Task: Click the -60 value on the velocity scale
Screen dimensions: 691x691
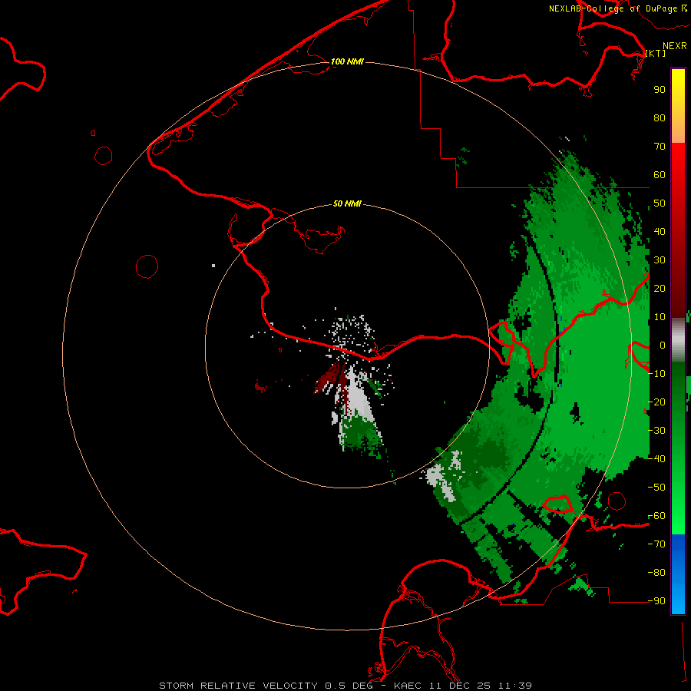Action: [656, 516]
